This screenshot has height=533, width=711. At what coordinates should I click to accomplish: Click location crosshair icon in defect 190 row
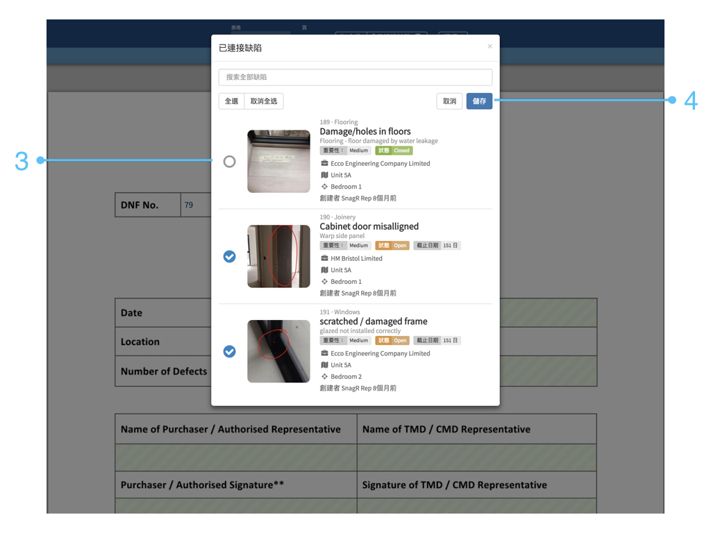(325, 282)
